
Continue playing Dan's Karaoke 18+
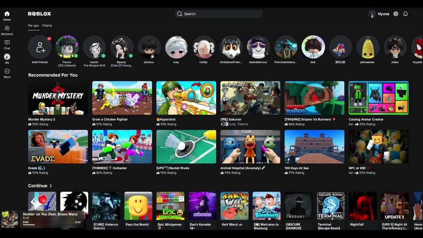pyautogui.click(x=202, y=206)
